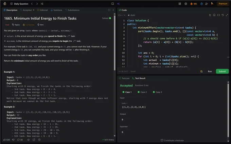The width and height of the screenshot is (231, 144).
Task: Close the Accepted tab
Action: 34,10
